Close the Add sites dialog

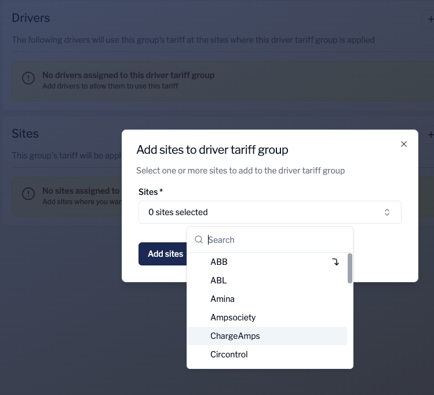(404, 144)
